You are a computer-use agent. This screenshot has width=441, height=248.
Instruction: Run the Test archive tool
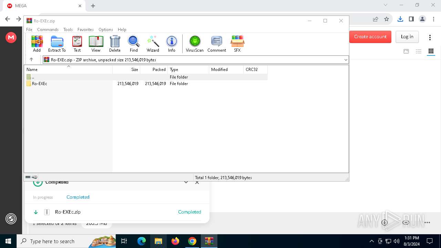[x=77, y=44]
